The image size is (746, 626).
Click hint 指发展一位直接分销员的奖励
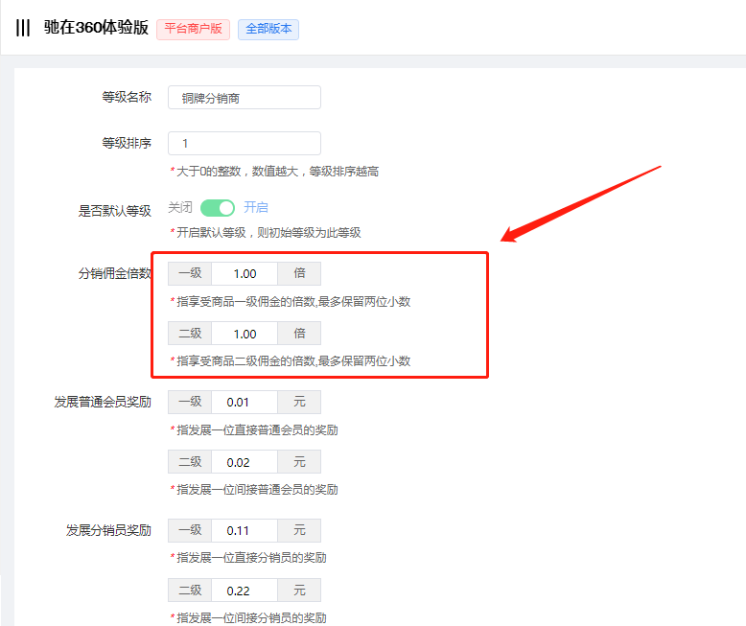coord(248,558)
